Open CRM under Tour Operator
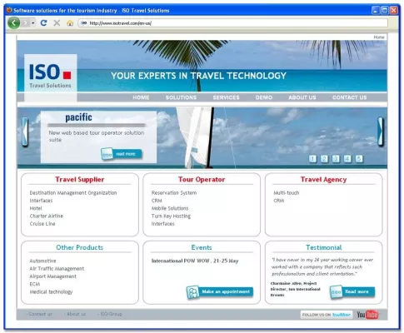The image size is (404, 333). pyautogui.click(x=157, y=201)
